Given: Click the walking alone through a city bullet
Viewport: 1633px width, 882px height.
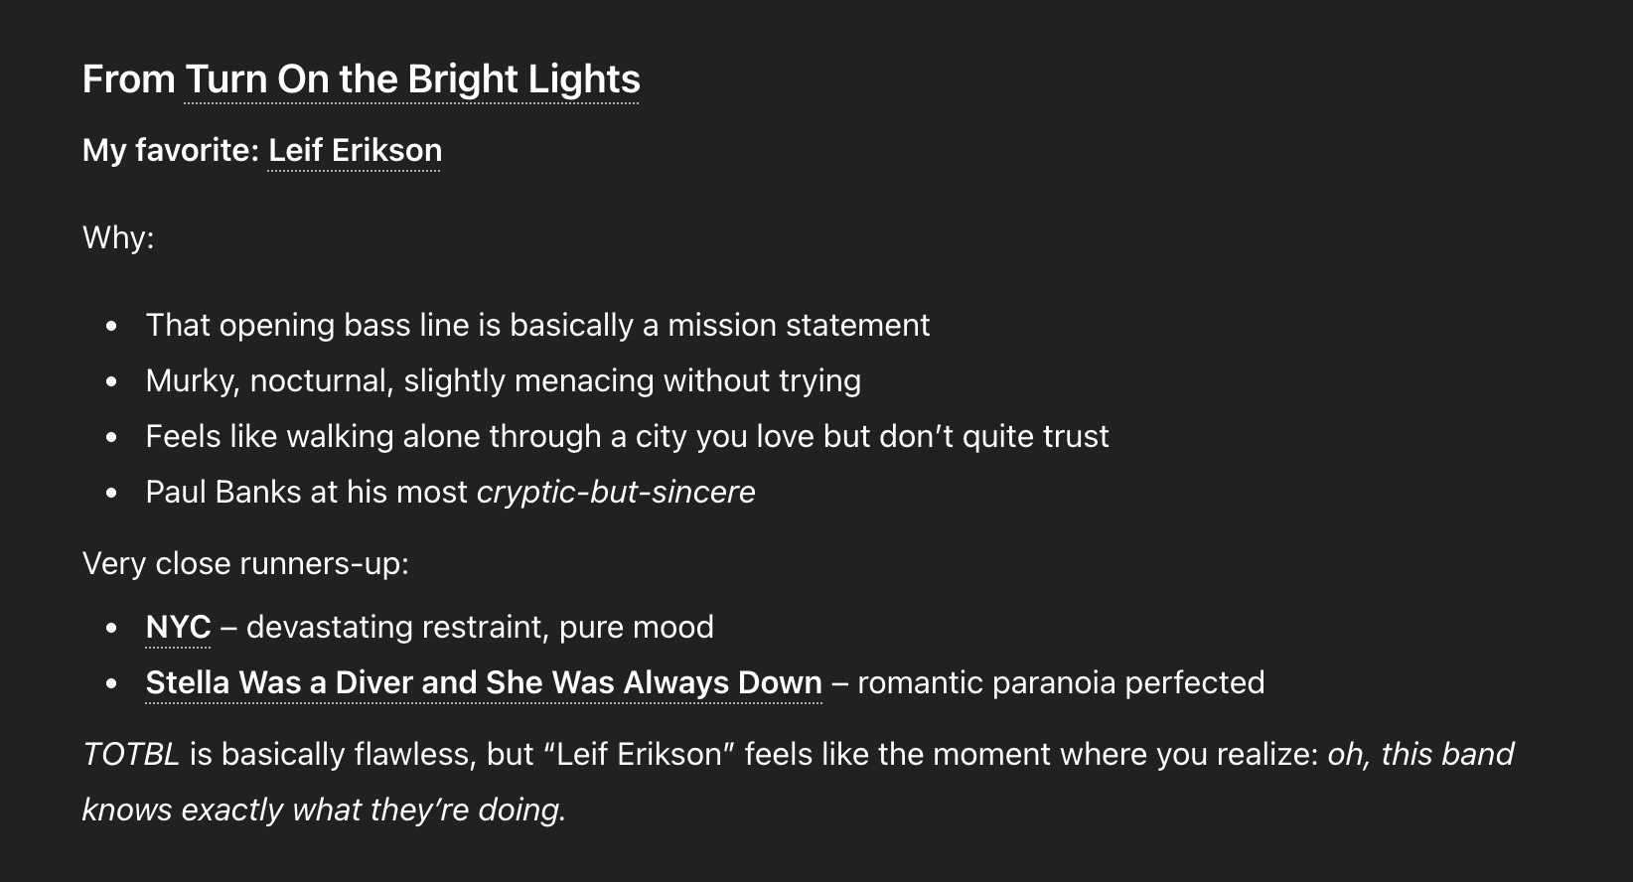Looking at the screenshot, I should (x=627, y=436).
